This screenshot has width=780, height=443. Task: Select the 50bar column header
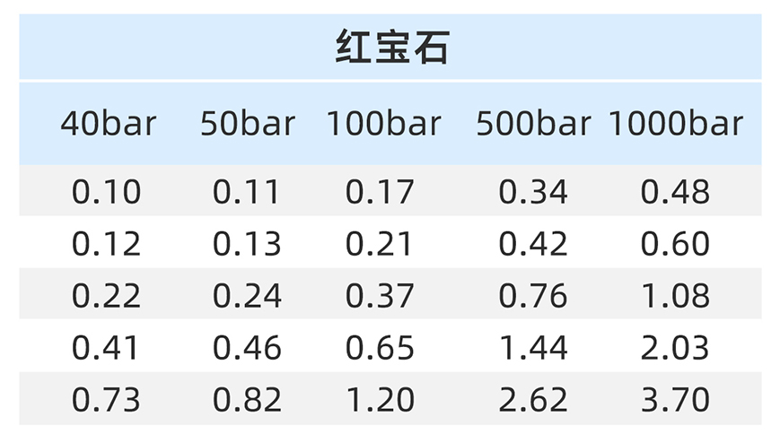click(247, 124)
